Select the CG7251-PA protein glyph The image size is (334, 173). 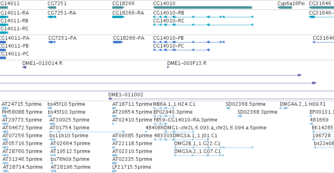[x=52, y=42]
